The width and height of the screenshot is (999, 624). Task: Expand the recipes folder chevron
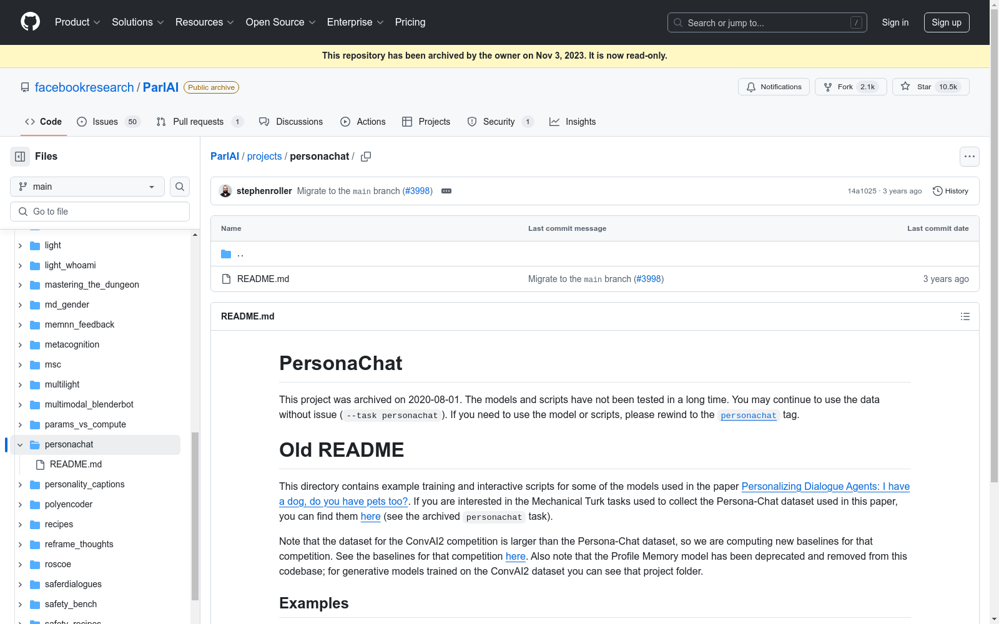pos(20,525)
